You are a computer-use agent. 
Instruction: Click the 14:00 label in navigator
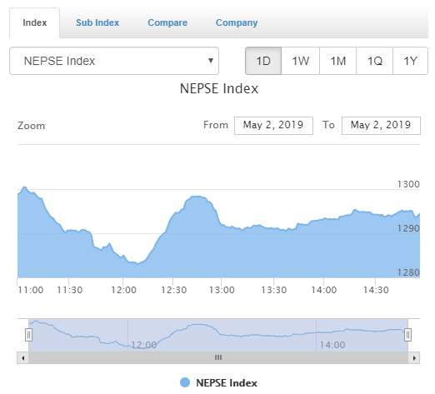pyautogui.click(x=332, y=345)
